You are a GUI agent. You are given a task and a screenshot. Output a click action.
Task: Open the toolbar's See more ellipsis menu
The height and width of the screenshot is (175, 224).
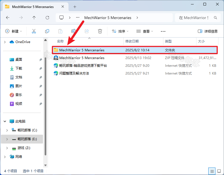[163, 31]
